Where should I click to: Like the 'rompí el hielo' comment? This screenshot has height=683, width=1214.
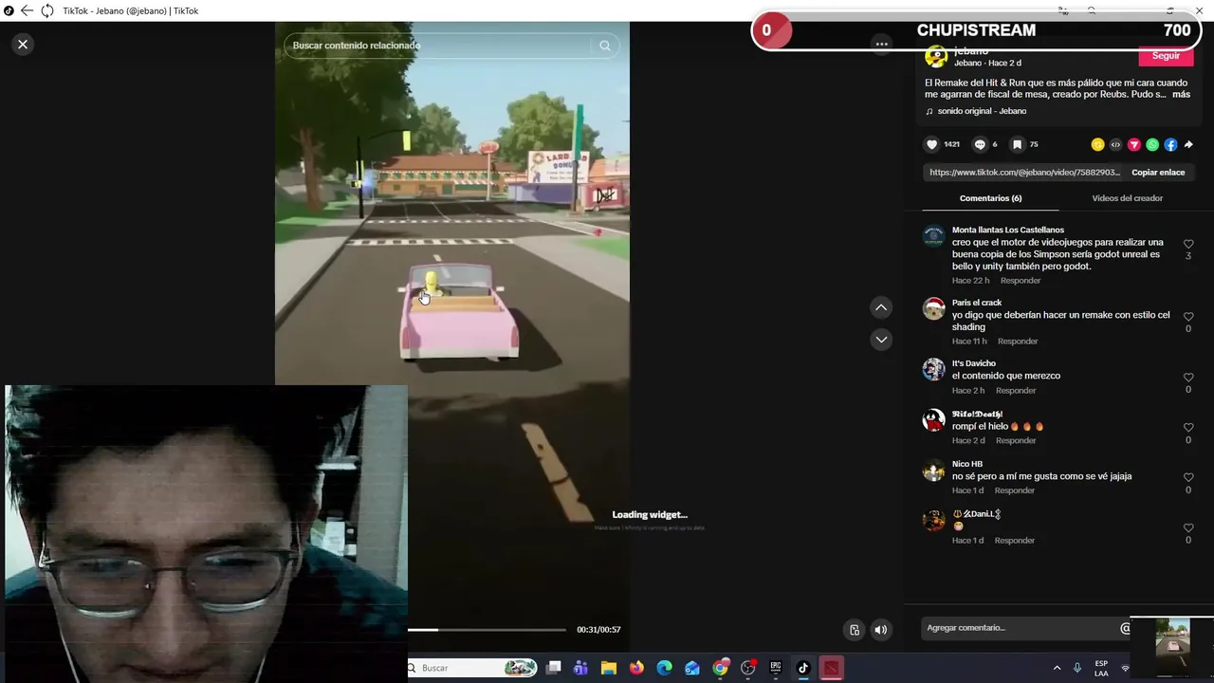coord(1188,428)
